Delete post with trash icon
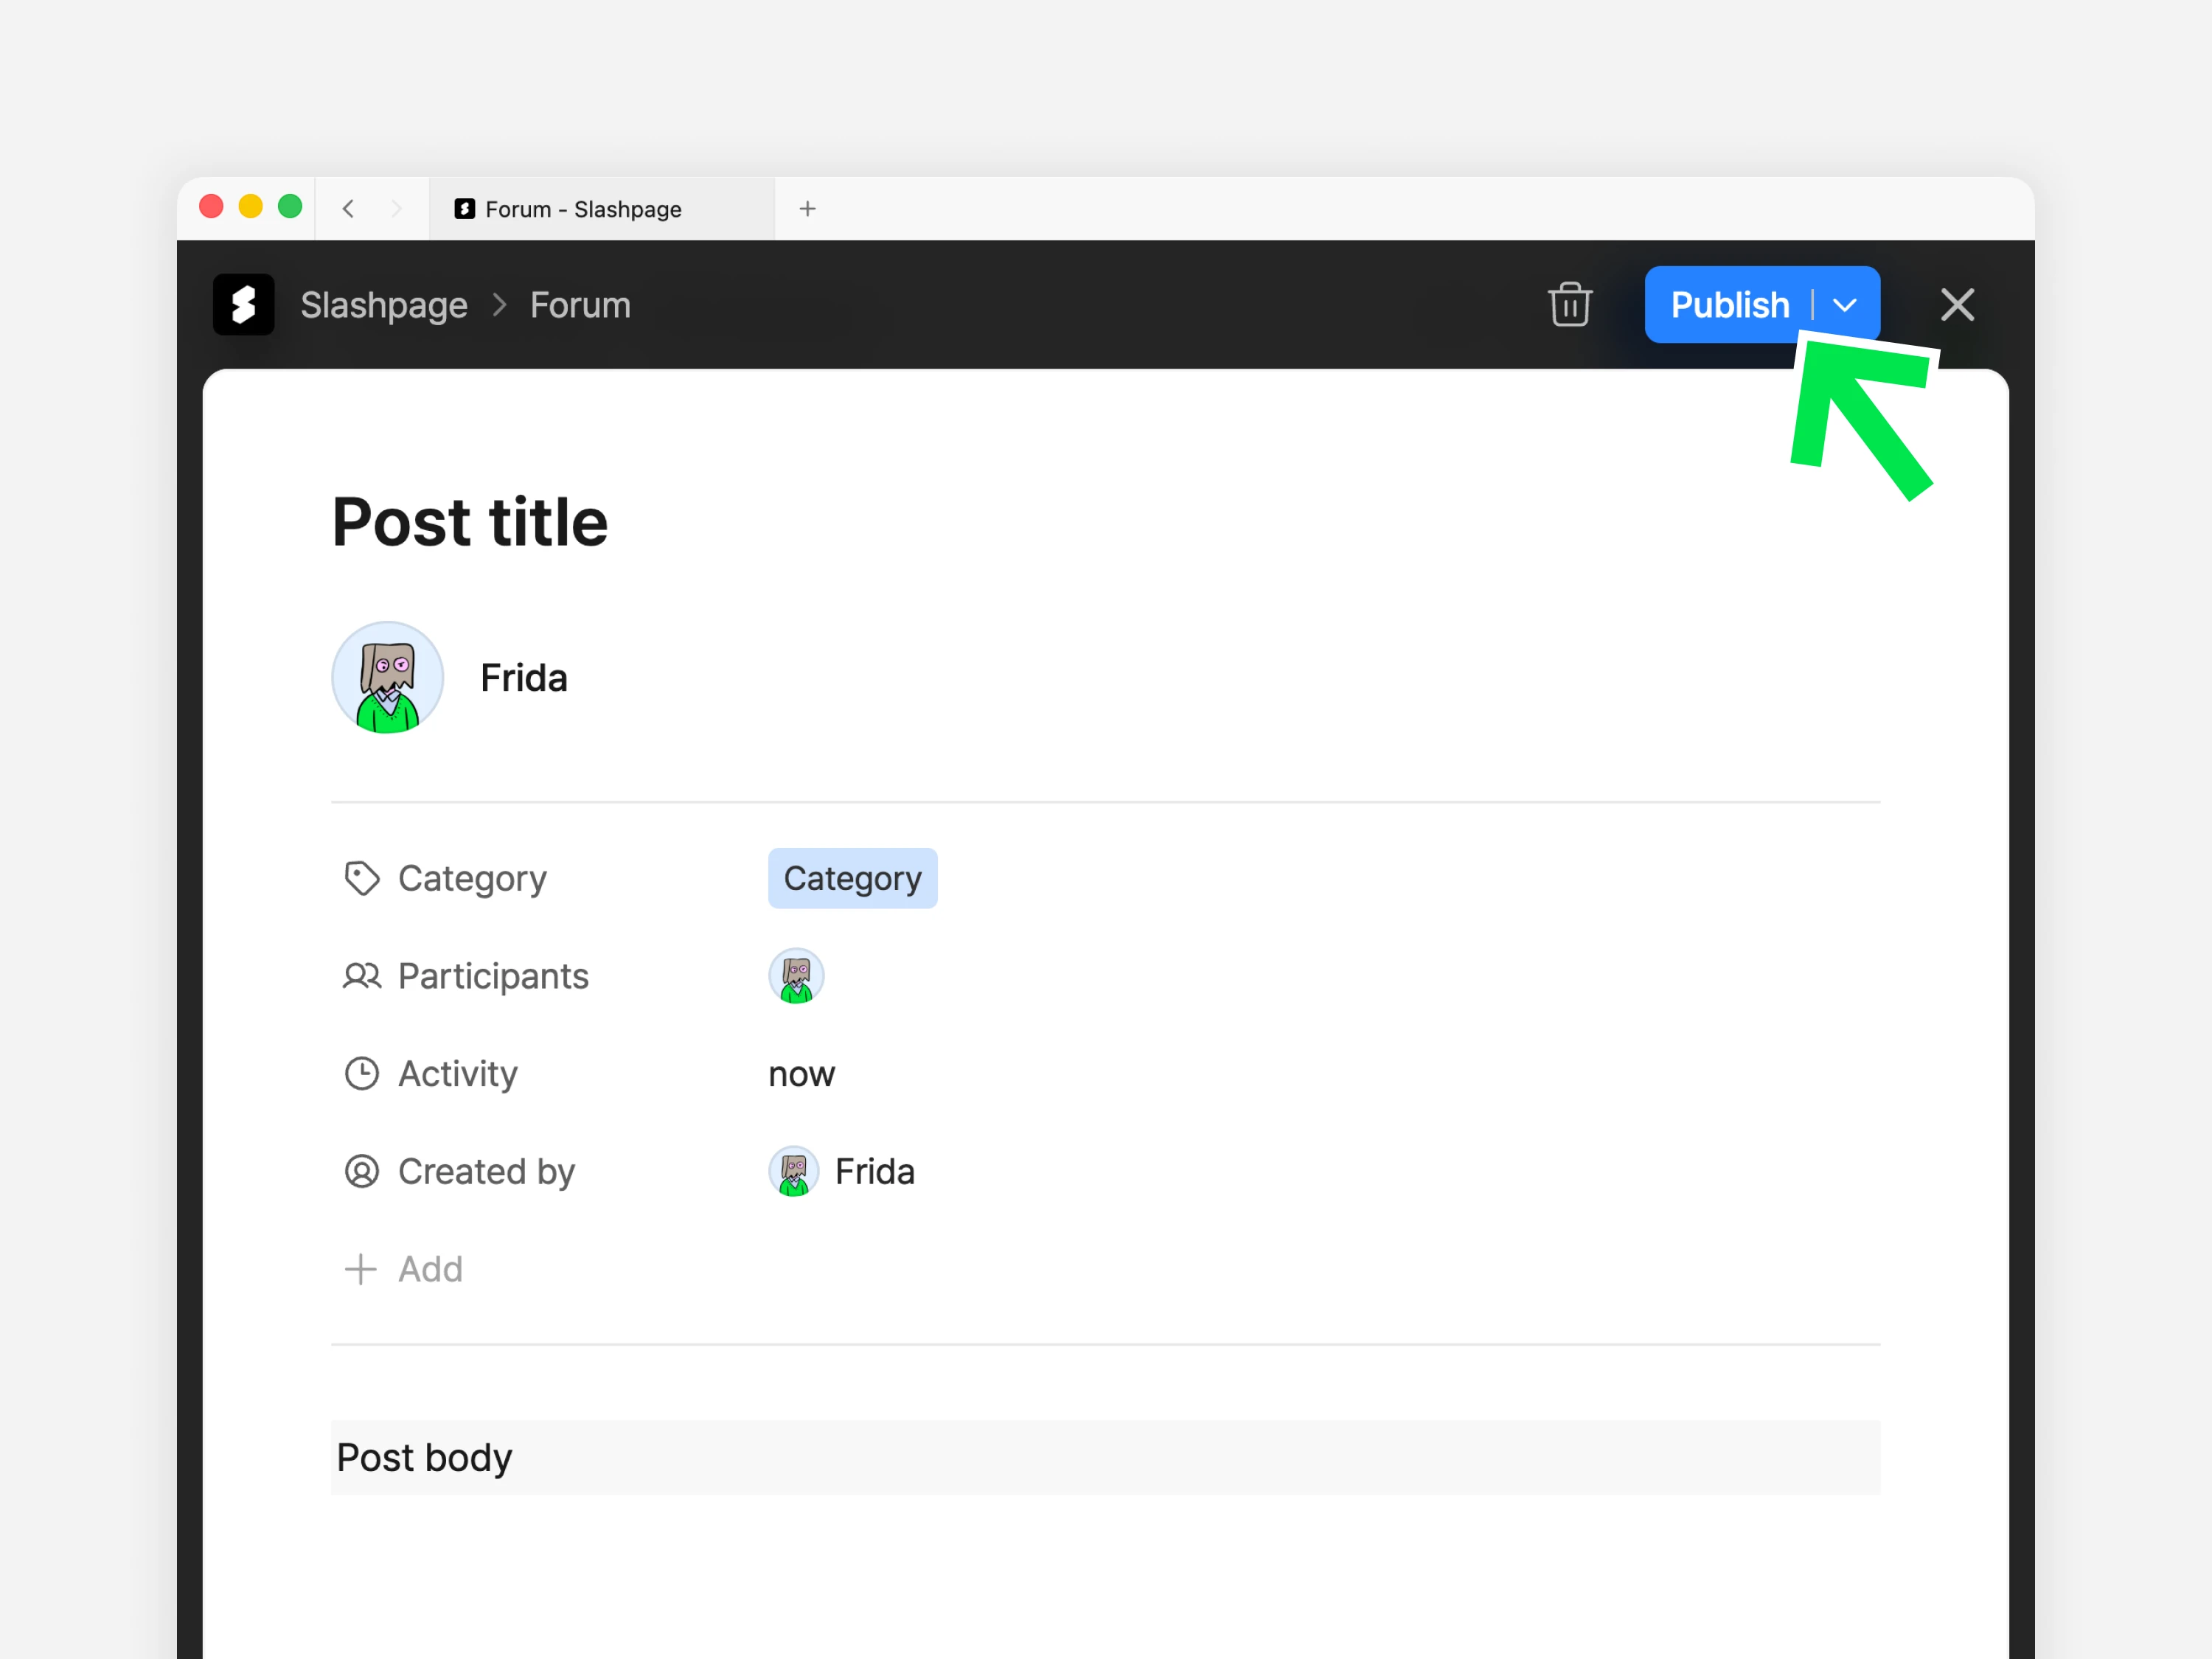 click(1569, 304)
